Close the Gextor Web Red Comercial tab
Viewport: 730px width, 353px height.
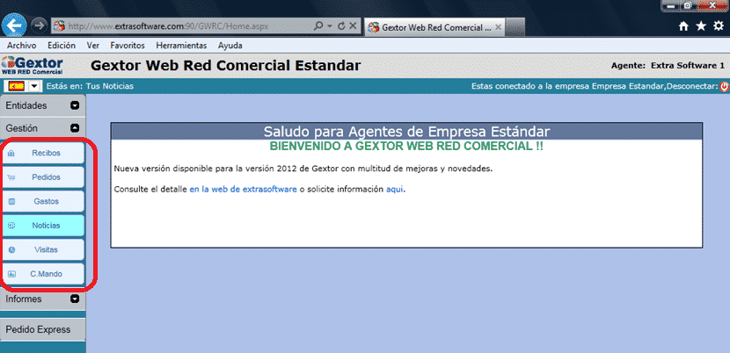(x=498, y=27)
